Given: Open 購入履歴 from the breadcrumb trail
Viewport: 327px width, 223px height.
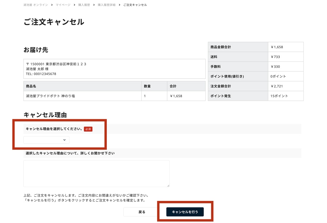Looking at the screenshot, I should pos(84,5).
